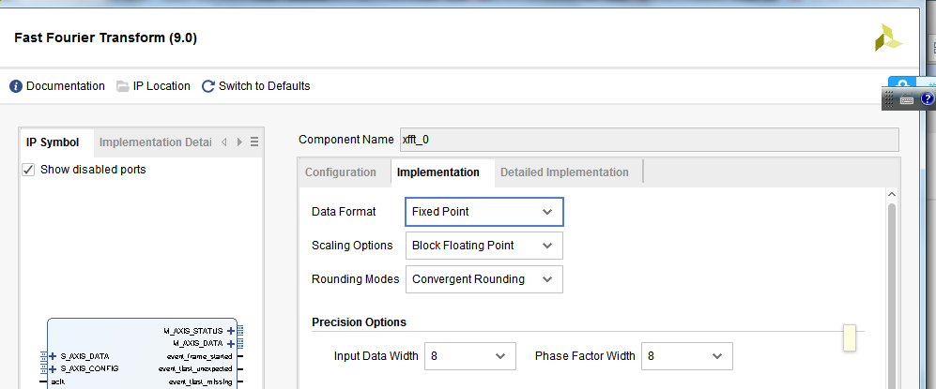
Task: Toggle the Show disabled ports checkbox
Action: point(29,170)
